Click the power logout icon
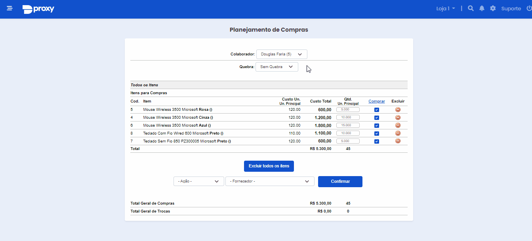 (x=529, y=8)
